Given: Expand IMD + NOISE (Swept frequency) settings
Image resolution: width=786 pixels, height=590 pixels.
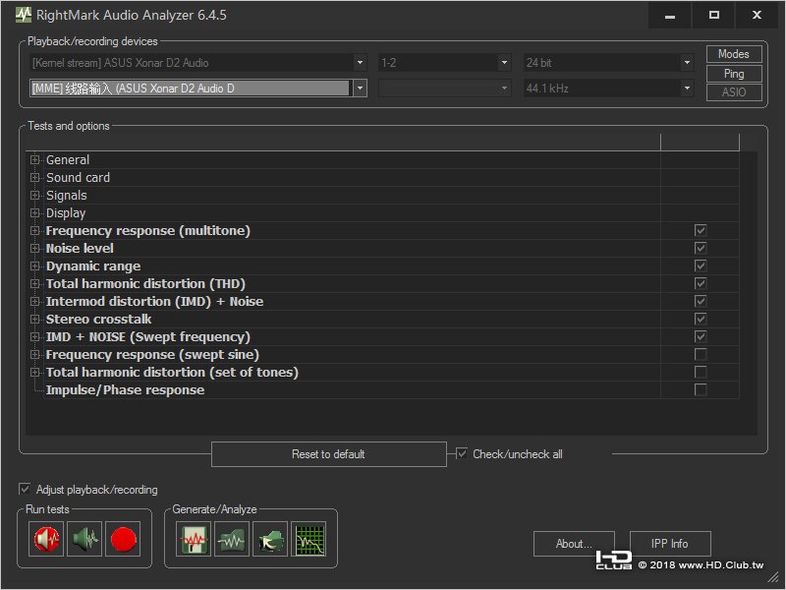Looking at the screenshot, I should (x=34, y=337).
